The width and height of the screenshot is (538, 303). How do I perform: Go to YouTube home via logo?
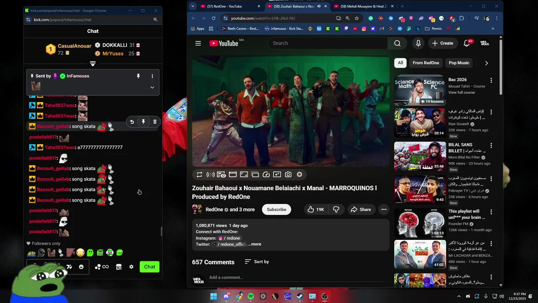tap(224, 43)
